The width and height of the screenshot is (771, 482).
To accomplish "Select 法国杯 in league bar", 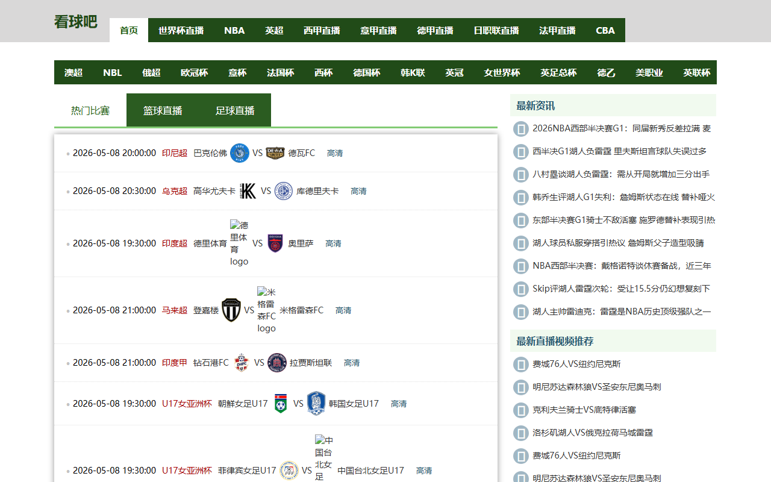I will 281,72.
